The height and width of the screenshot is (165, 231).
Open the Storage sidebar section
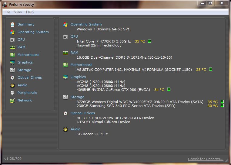coord(24,70)
